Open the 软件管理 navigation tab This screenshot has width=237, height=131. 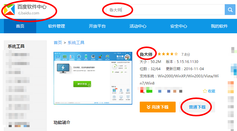point(57,26)
